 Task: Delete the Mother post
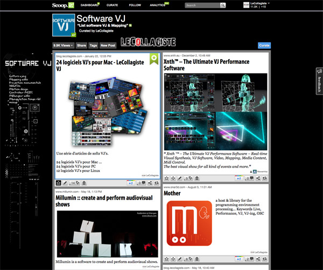tap(197, 259)
